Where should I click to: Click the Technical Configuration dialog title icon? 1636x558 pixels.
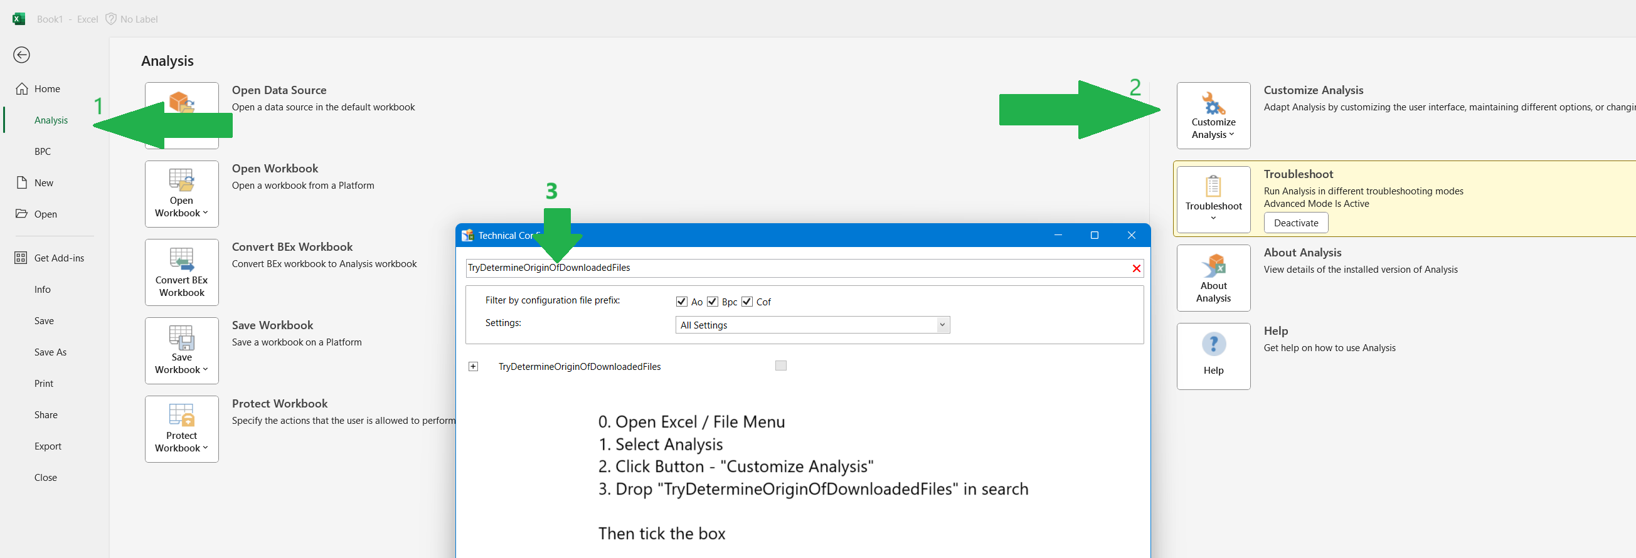pyautogui.click(x=467, y=236)
